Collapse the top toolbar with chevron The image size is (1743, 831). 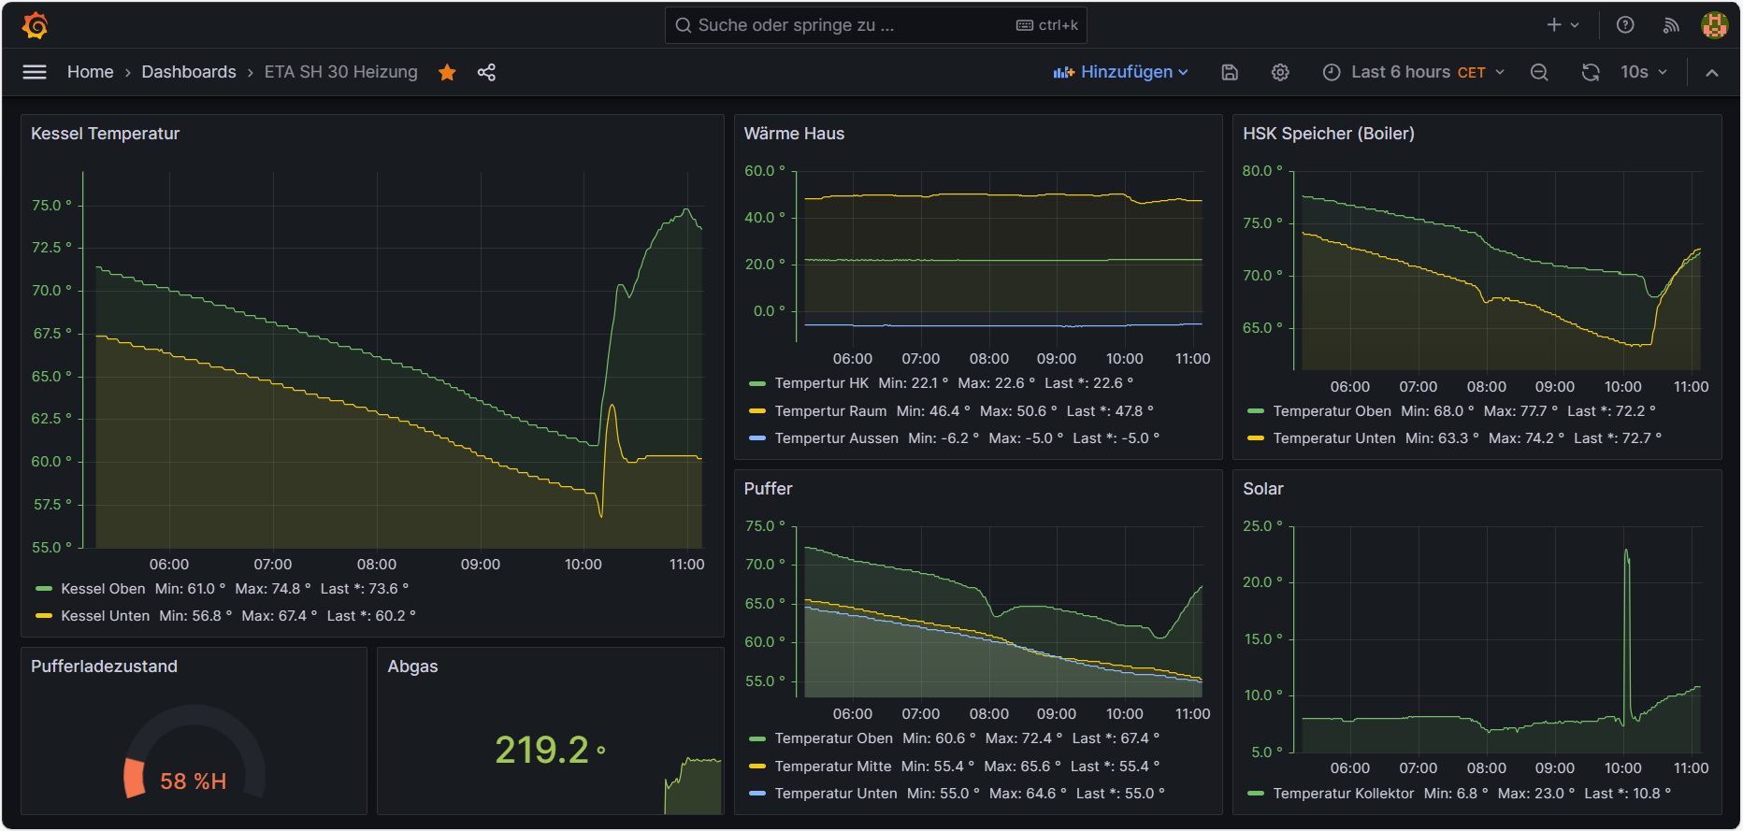tap(1712, 72)
